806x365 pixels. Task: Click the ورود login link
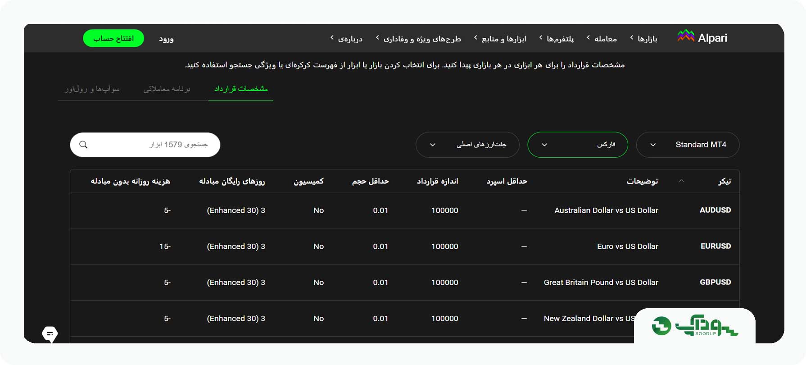coord(166,39)
